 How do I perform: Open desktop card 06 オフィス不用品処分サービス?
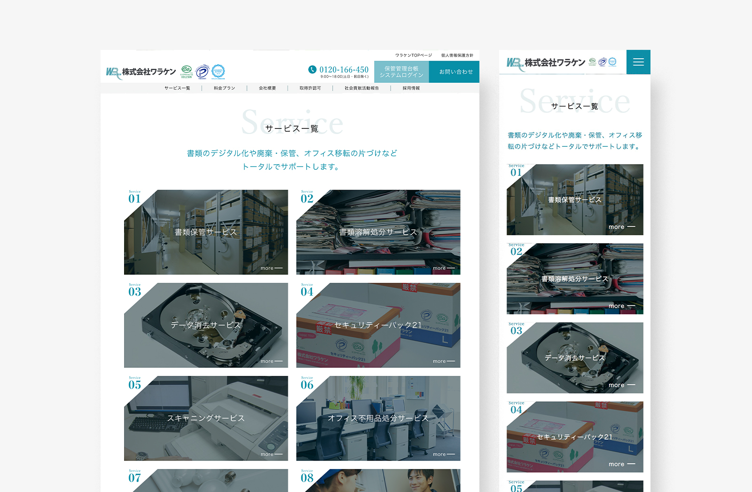pos(378,418)
